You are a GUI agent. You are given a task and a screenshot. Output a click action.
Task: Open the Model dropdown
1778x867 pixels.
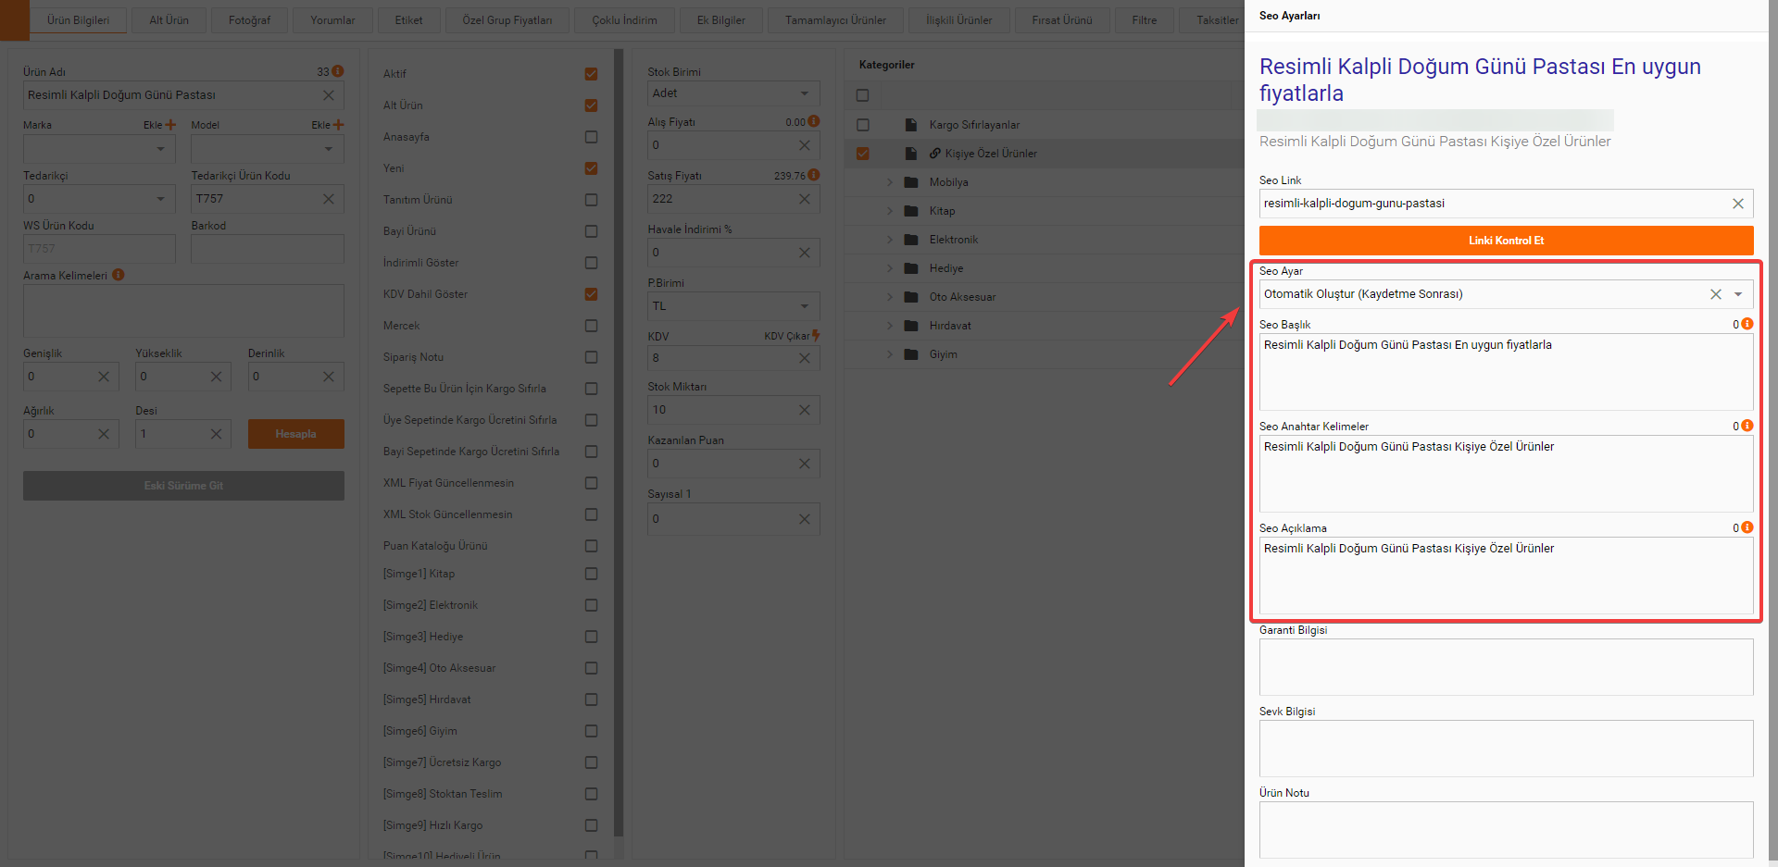point(329,149)
